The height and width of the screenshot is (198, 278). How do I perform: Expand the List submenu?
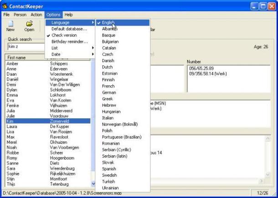click(x=70, y=48)
